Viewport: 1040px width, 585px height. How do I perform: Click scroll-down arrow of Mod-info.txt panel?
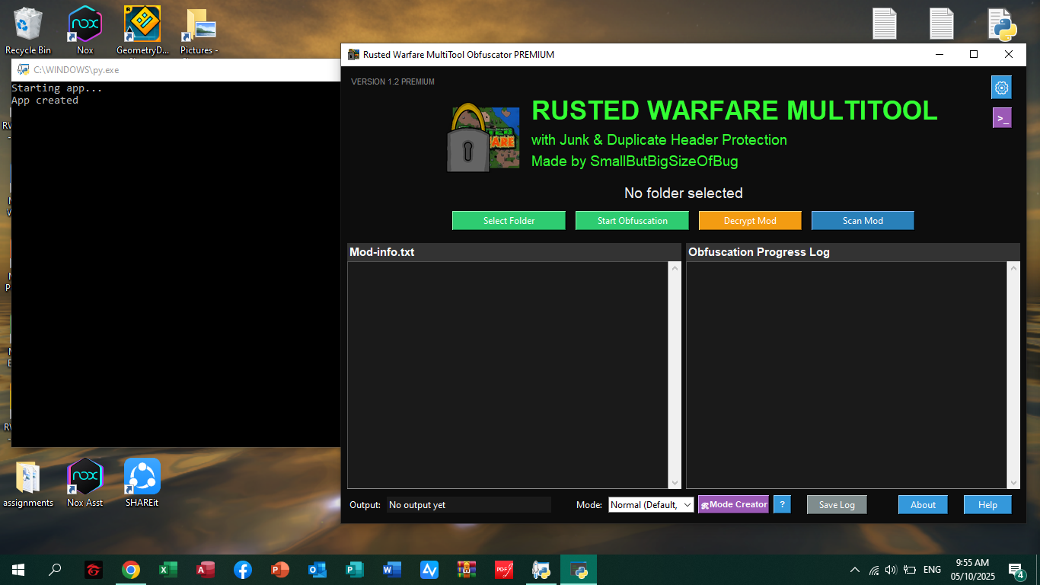675,483
